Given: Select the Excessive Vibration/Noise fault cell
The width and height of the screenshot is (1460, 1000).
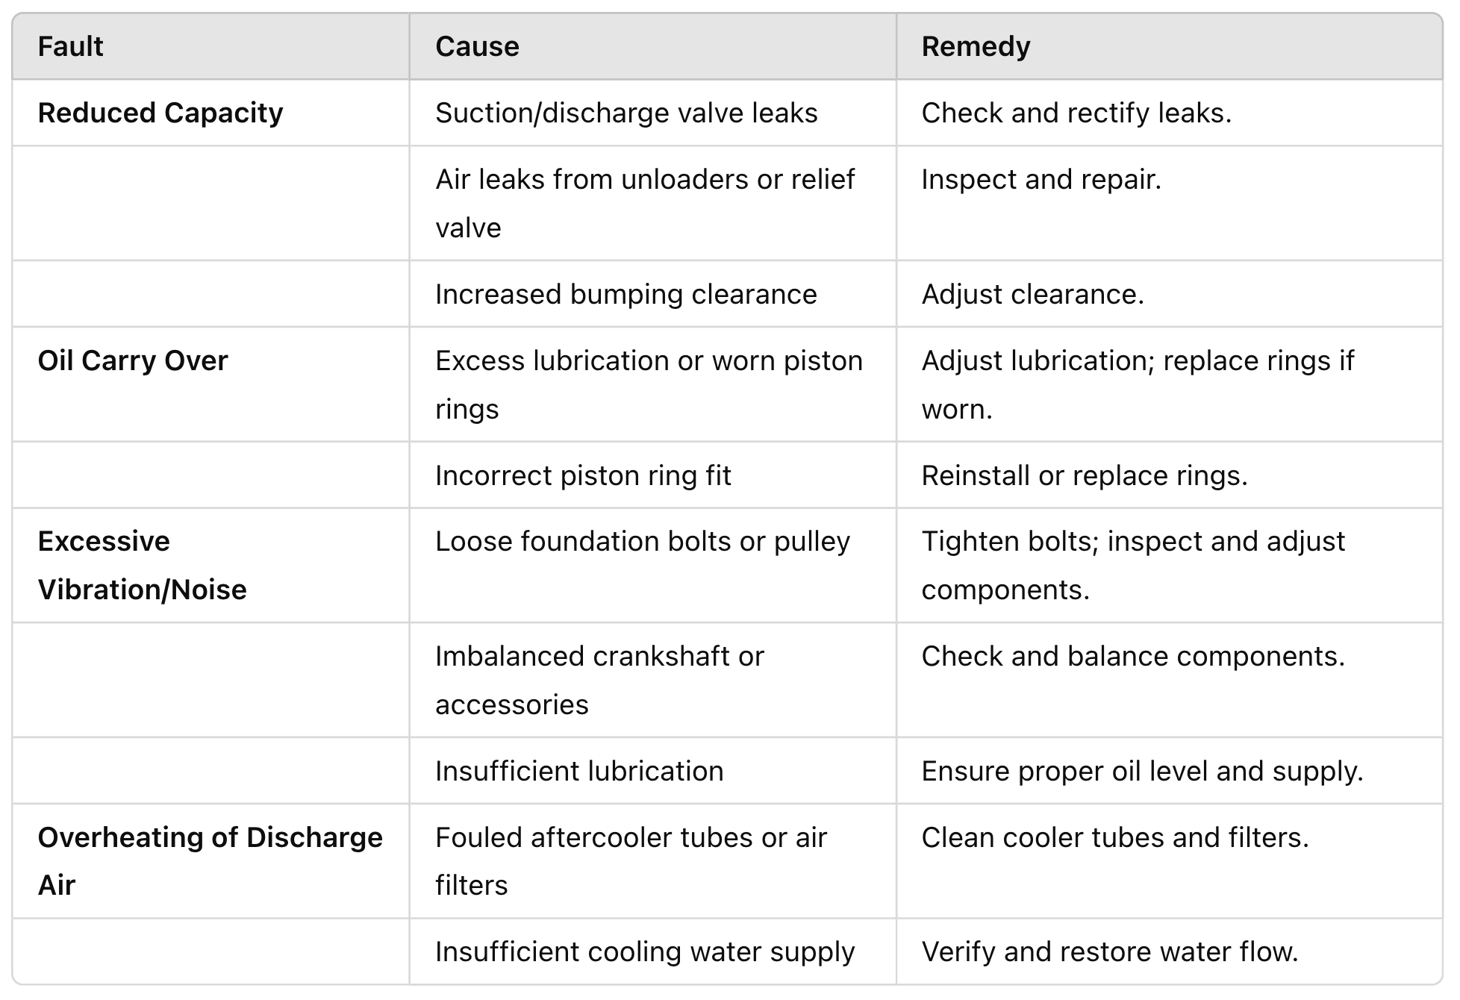Looking at the screenshot, I should pyautogui.click(x=210, y=566).
